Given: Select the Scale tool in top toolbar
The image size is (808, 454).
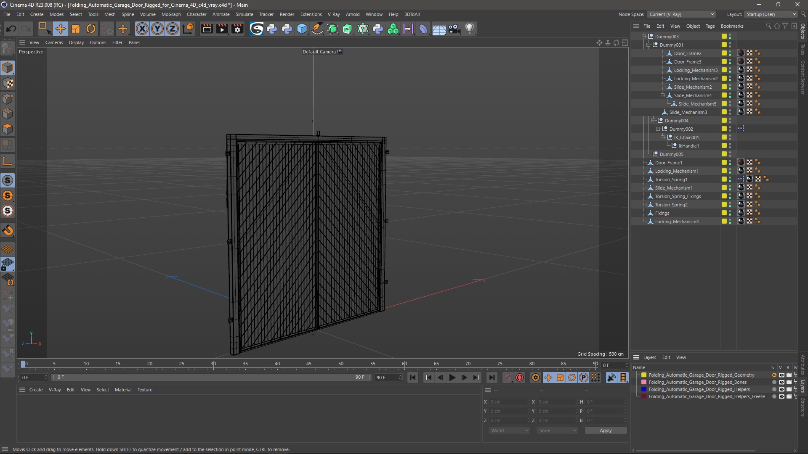Looking at the screenshot, I should [x=76, y=29].
